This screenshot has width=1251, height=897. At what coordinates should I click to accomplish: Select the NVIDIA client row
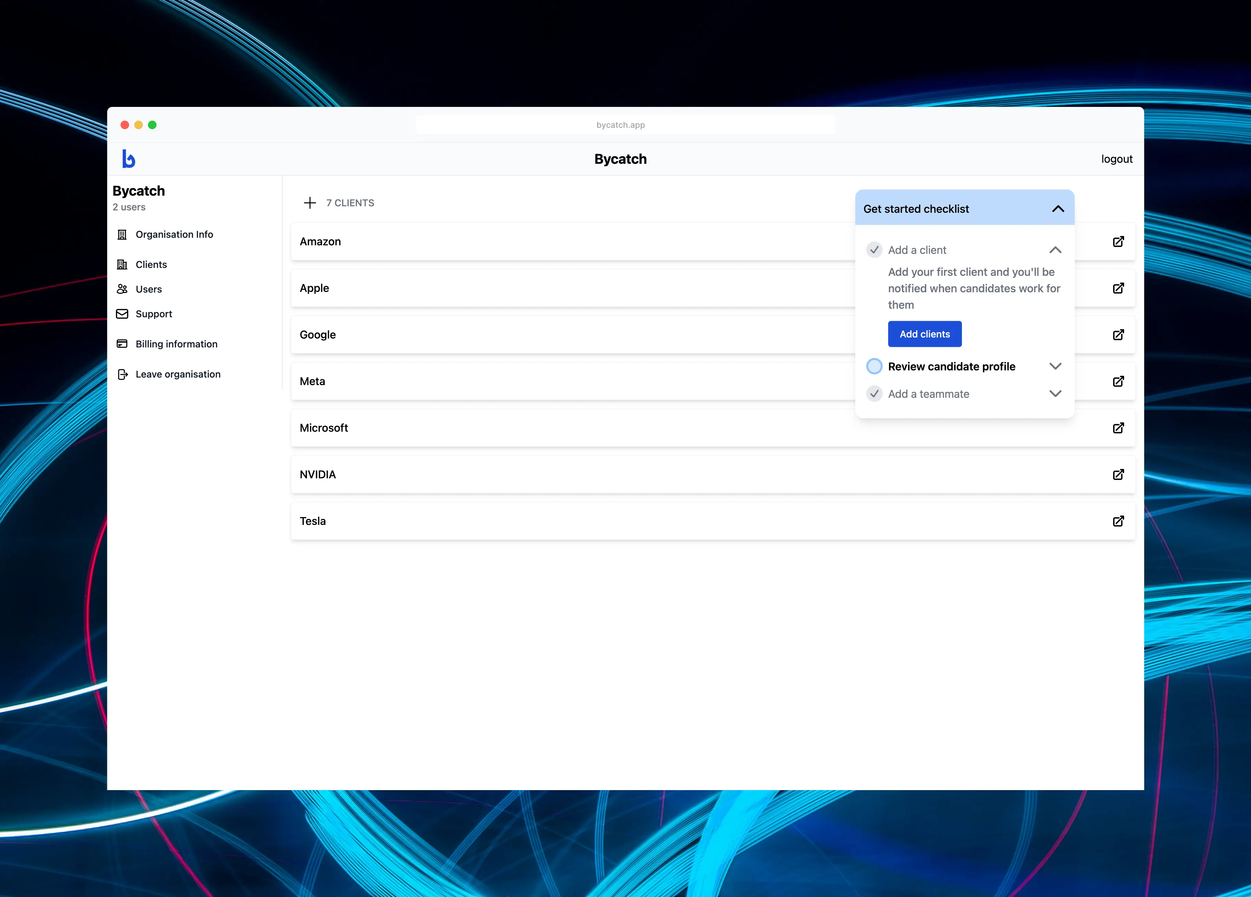click(713, 475)
